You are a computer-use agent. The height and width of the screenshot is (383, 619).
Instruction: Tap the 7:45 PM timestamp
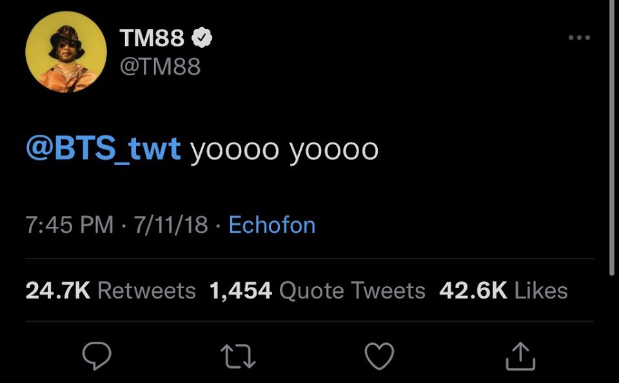click(70, 224)
